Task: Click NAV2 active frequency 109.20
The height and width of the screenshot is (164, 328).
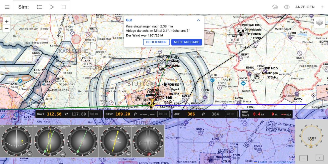Action: 123,114
